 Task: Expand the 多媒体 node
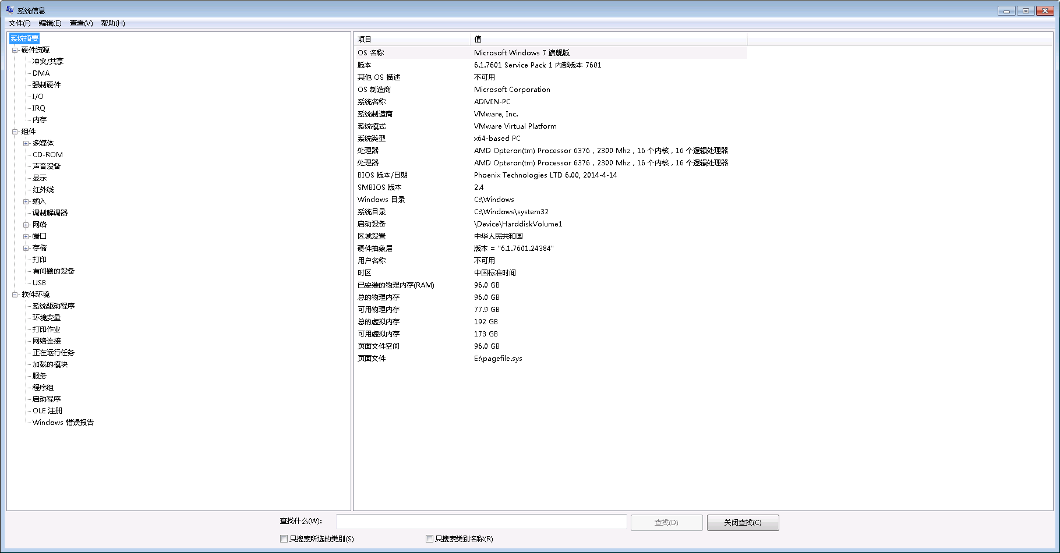click(26, 143)
